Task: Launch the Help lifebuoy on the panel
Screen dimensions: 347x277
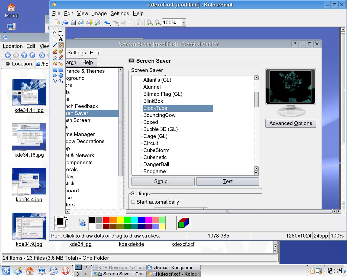Action: [66, 271]
